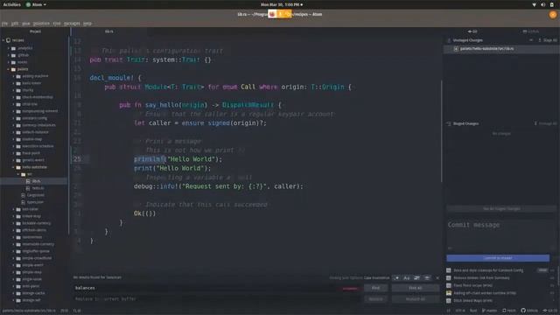Open the lib.rs editor tab
The width and height of the screenshot is (560, 315).
click(x=108, y=31)
